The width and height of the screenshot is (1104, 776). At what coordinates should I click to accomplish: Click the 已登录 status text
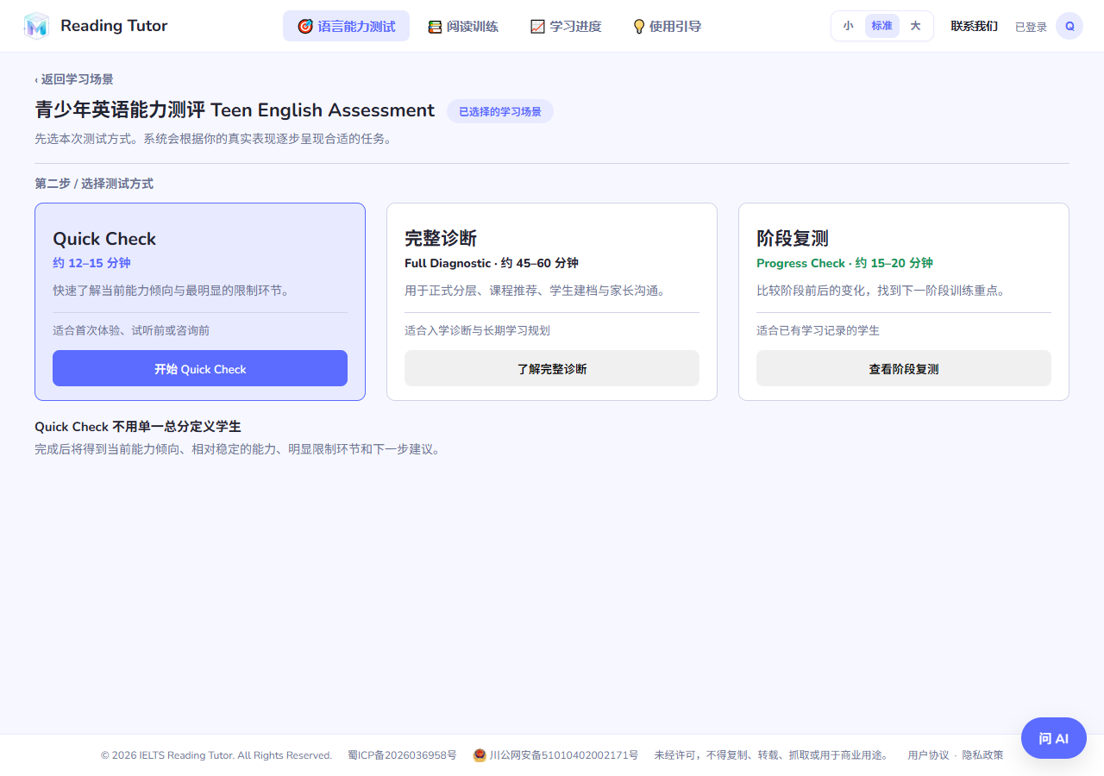click(x=1031, y=27)
